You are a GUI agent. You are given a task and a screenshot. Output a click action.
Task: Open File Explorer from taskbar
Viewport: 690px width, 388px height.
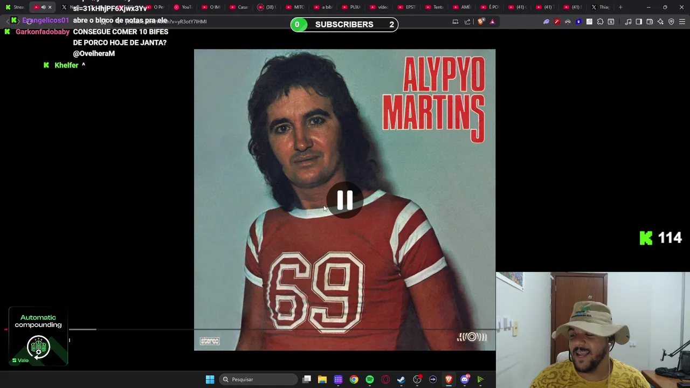(322, 379)
